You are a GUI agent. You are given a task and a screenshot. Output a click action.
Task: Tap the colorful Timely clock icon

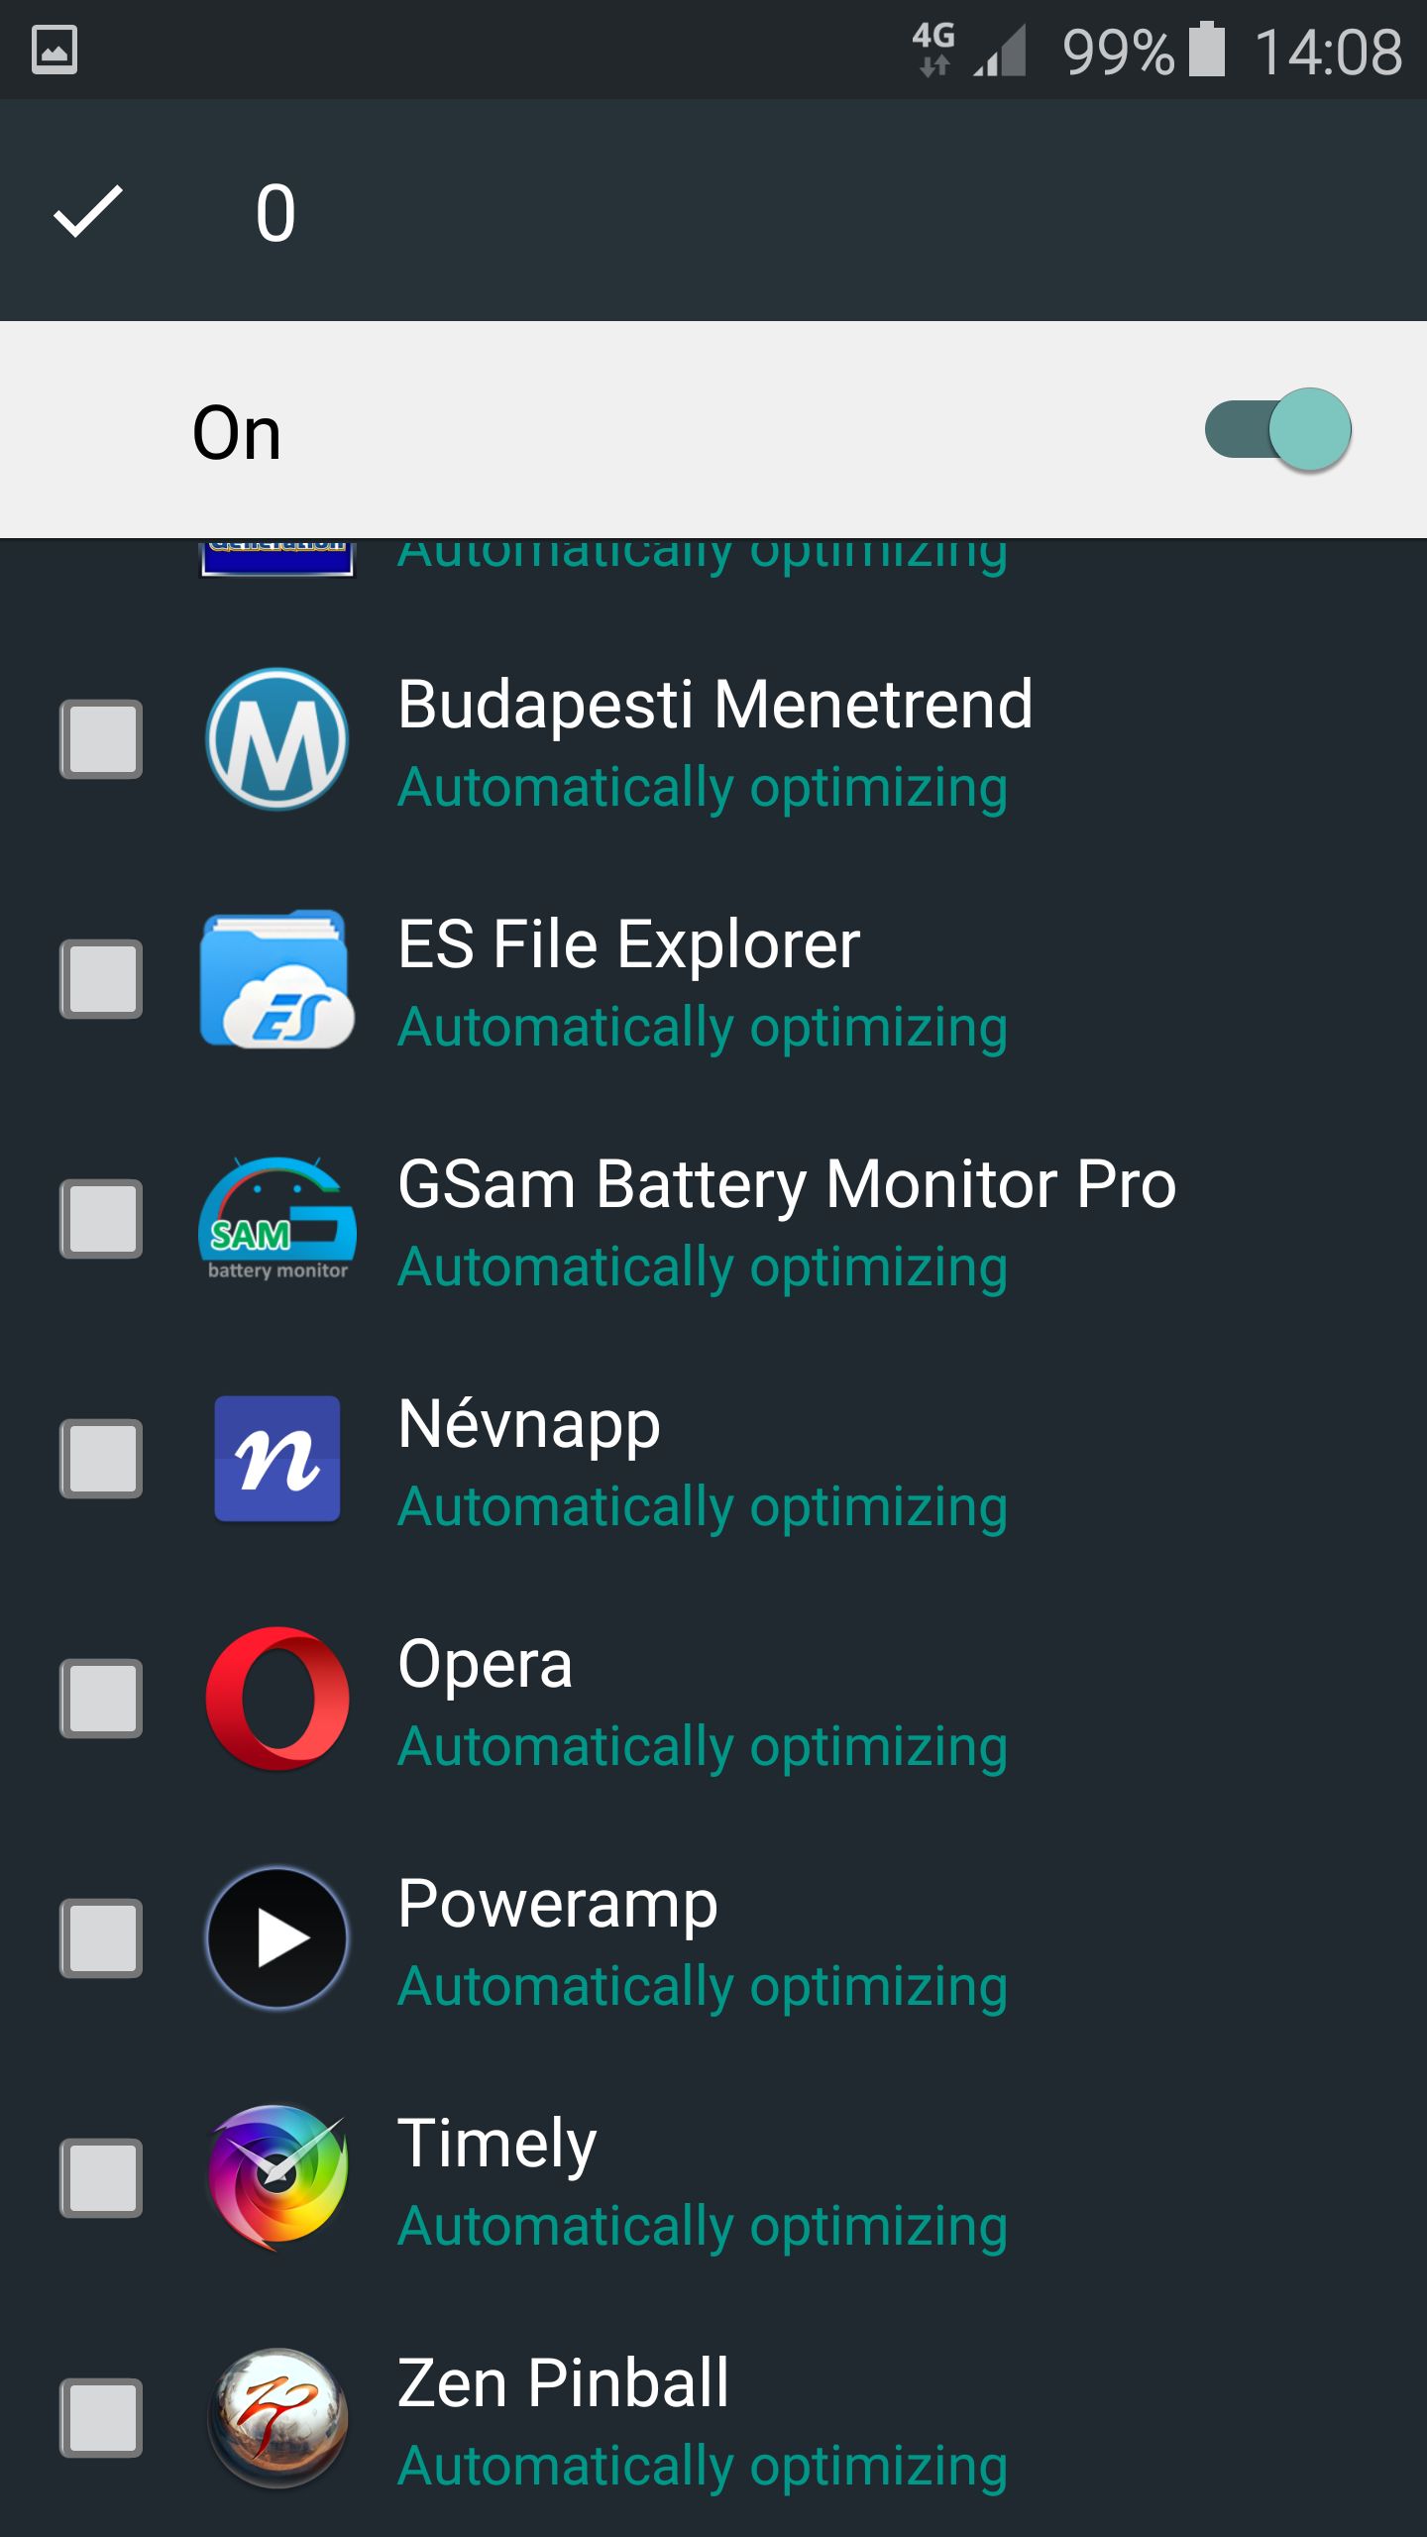click(277, 2178)
